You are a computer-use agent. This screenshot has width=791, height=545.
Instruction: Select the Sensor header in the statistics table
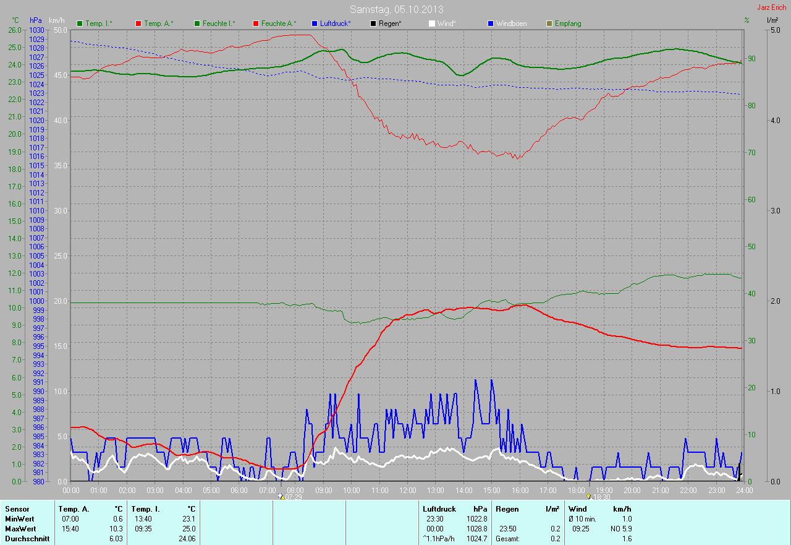click(x=17, y=509)
